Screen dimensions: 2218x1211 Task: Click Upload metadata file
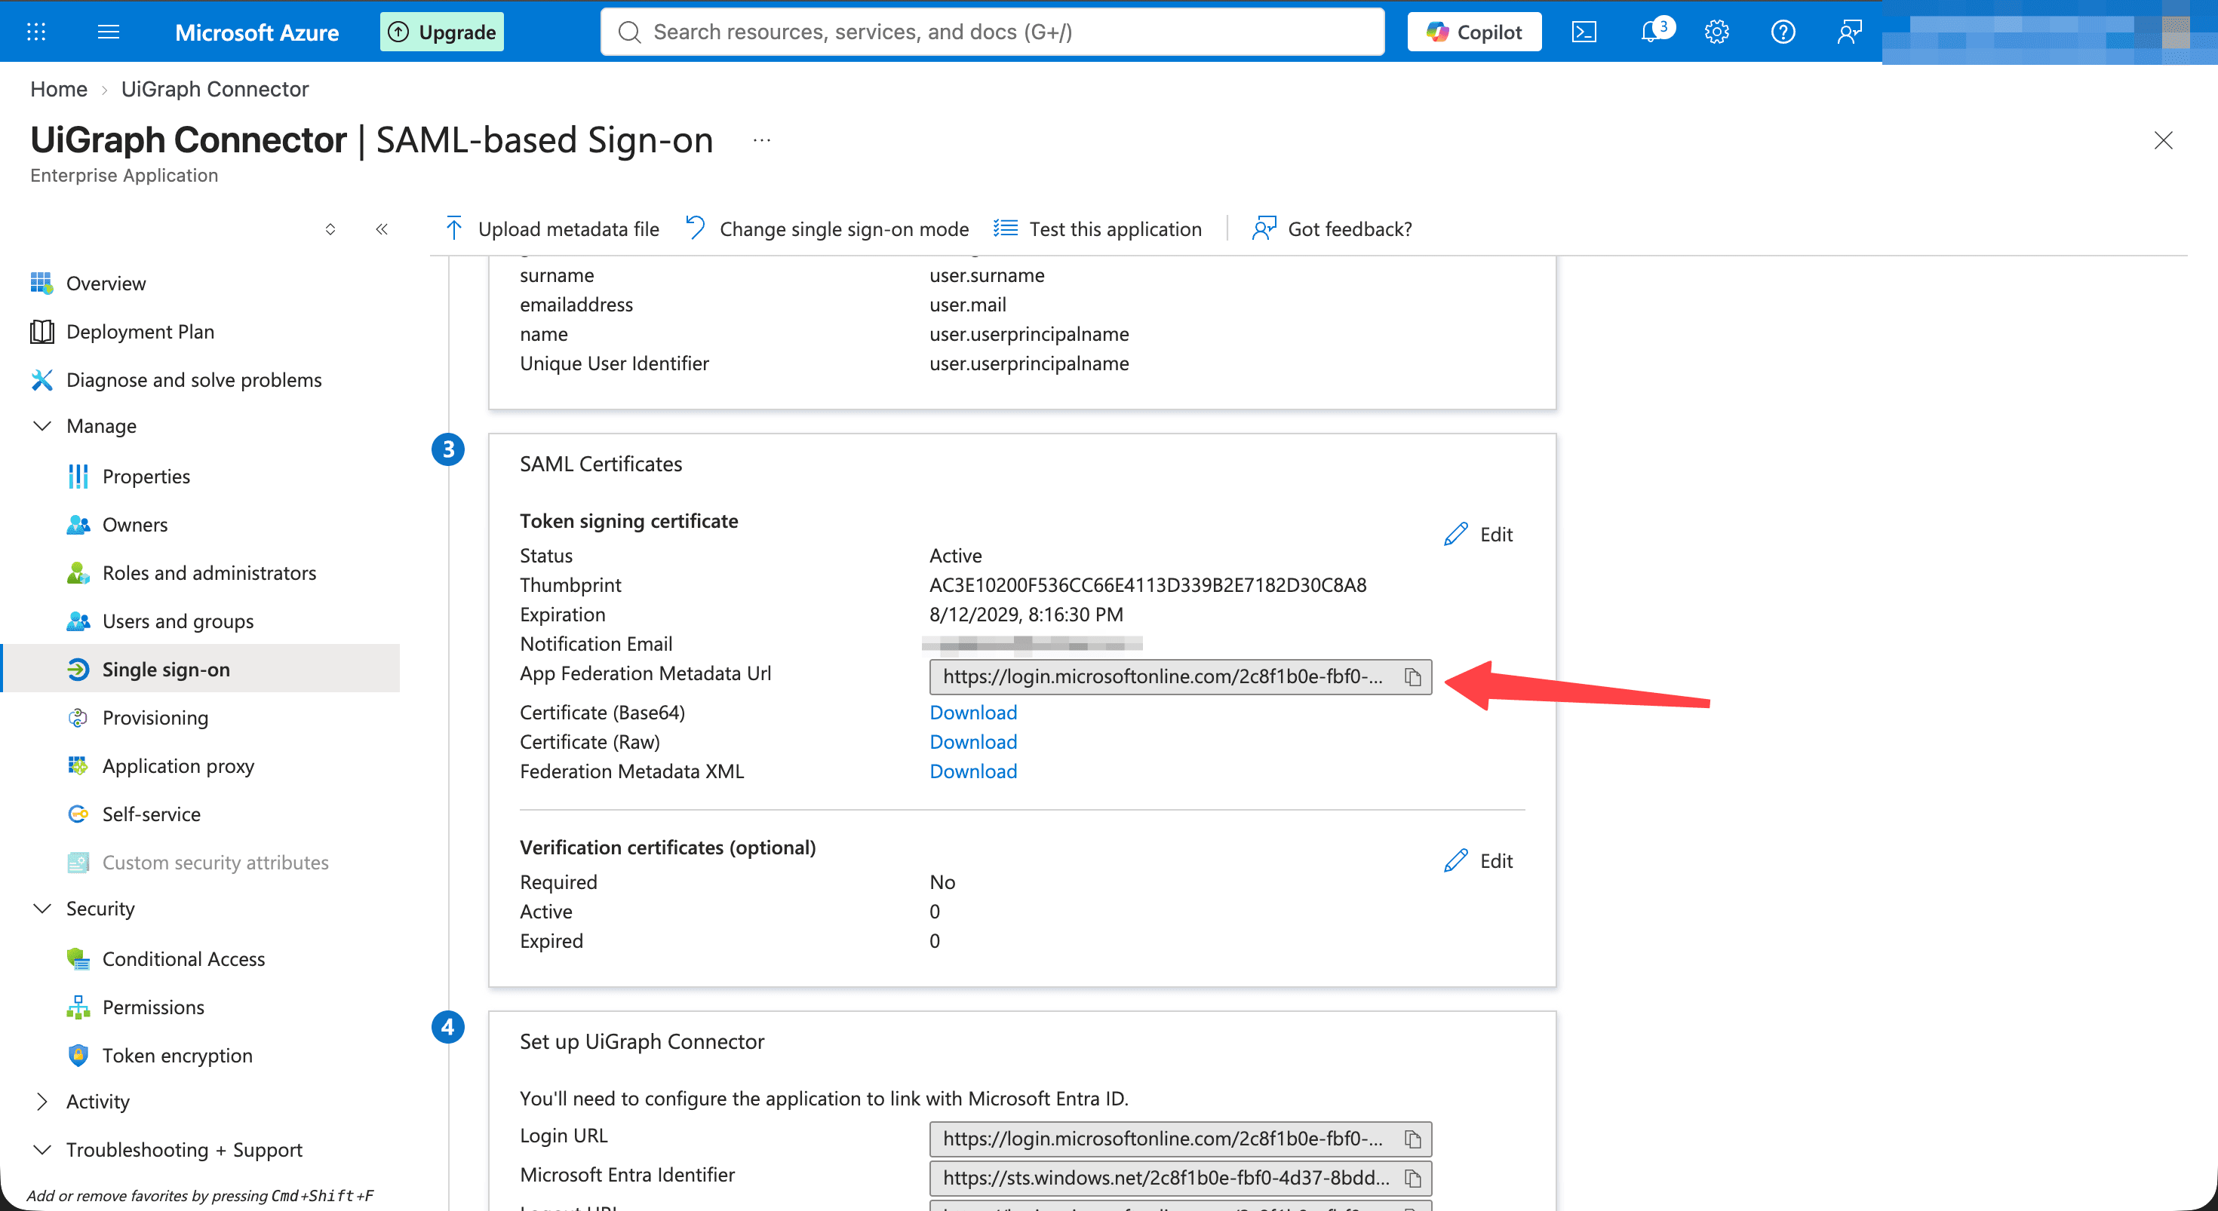pyautogui.click(x=552, y=229)
